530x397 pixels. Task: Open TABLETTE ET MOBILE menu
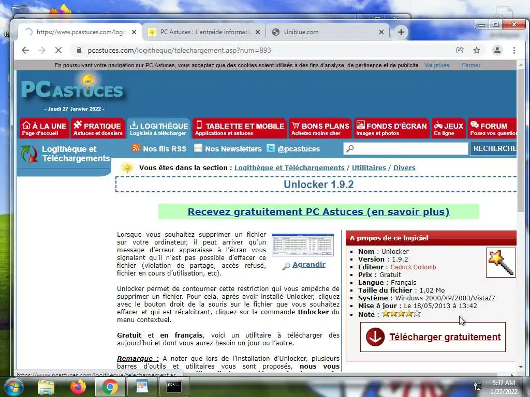(x=240, y=128)
